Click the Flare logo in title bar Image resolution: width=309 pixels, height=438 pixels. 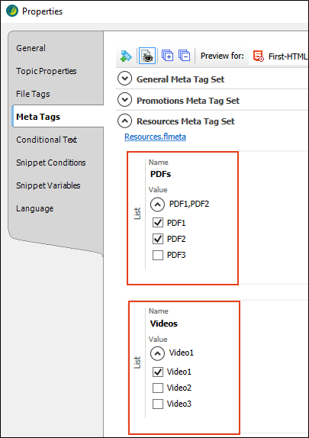click(12, 11)
